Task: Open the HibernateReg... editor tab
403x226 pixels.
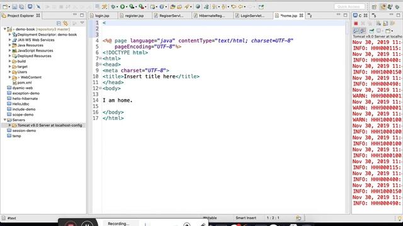Action: tap(212, 16)
